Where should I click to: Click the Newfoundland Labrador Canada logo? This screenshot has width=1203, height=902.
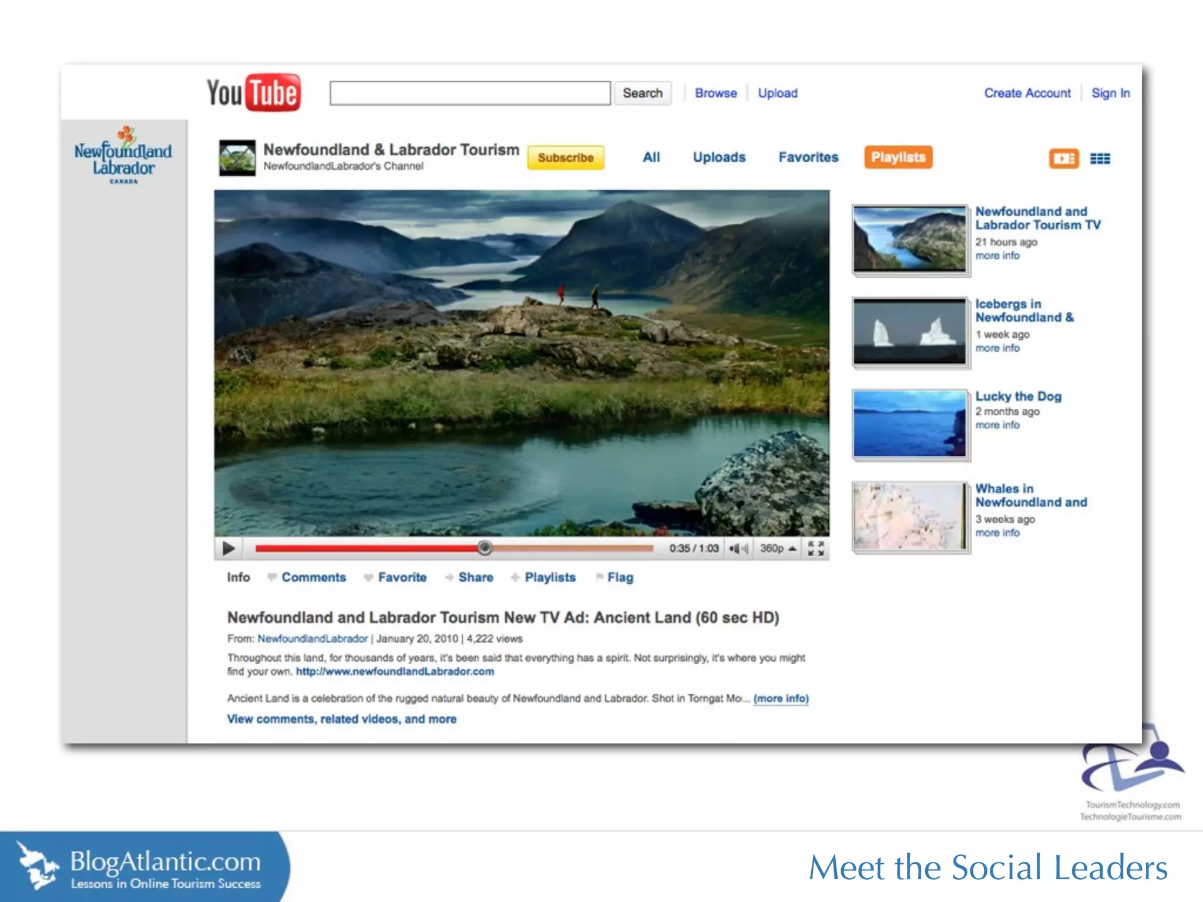point(123,156)
